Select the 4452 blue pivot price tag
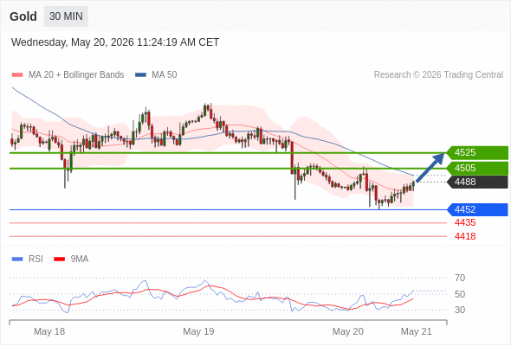 click(x=477, y=209)
